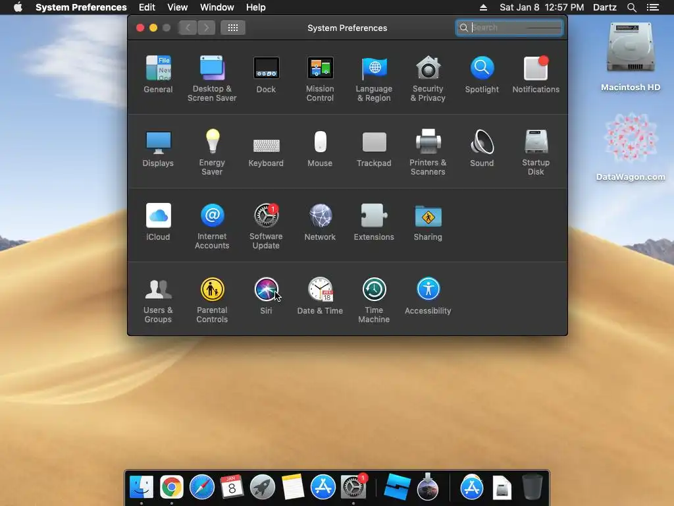Open the Trash in the Dock
The width and height of the screenshot is (674, 506).
tap(532, 487)
